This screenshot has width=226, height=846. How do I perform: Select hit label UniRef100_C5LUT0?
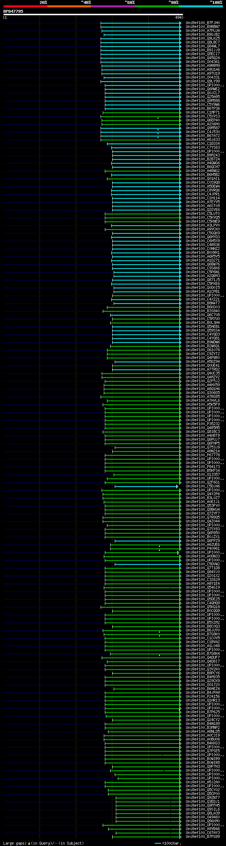(203, 214)
